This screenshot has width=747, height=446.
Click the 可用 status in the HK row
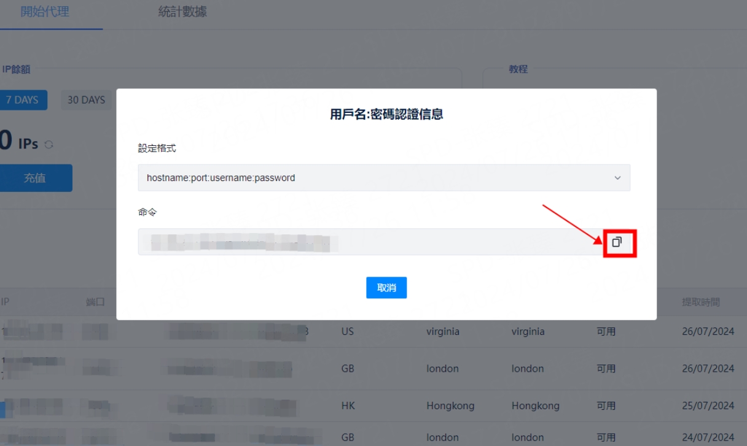606,406
